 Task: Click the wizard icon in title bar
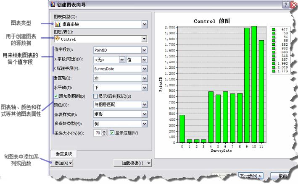click(53, 4)
